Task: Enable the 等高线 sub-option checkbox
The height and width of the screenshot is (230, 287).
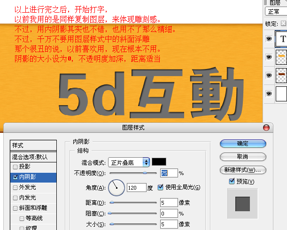Action: (x=22, y=218)
